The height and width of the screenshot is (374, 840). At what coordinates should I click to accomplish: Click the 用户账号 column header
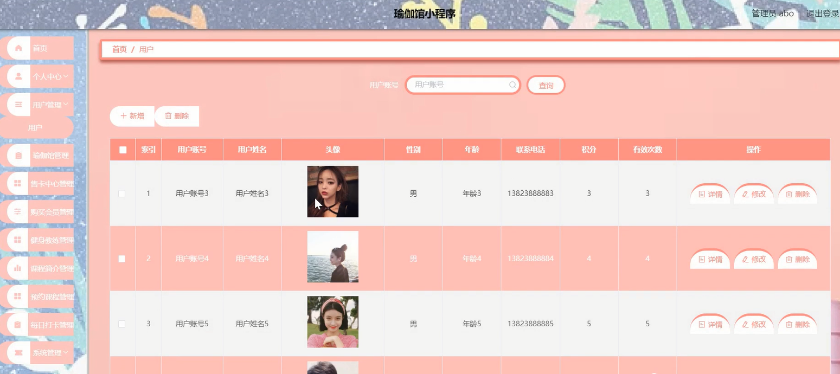[192, 150]
